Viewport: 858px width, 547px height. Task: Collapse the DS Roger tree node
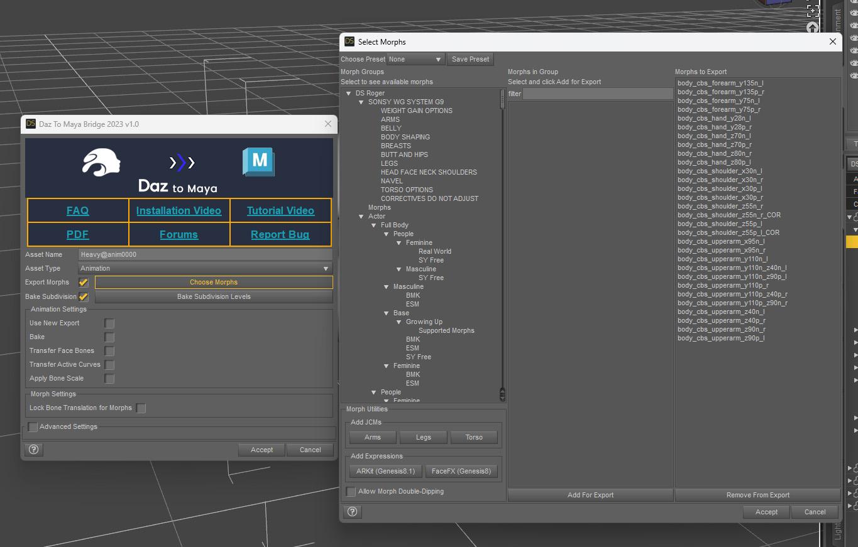tap(349, 94)
